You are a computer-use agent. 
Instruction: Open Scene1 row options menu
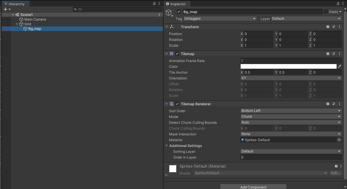tap(159, 14)
